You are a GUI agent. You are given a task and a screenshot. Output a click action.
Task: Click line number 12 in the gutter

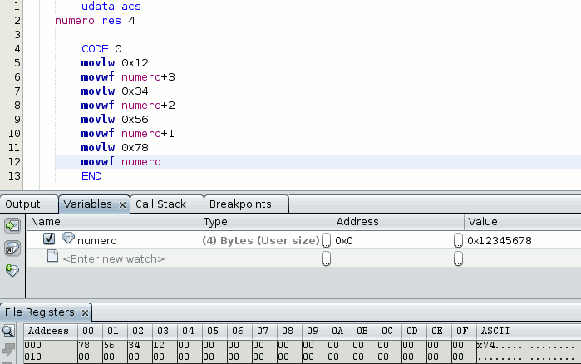tap(14, 162)
